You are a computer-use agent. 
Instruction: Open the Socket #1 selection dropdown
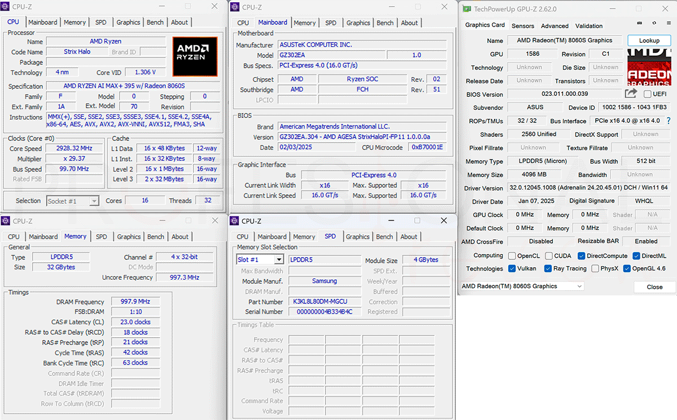tap(73, 201)
